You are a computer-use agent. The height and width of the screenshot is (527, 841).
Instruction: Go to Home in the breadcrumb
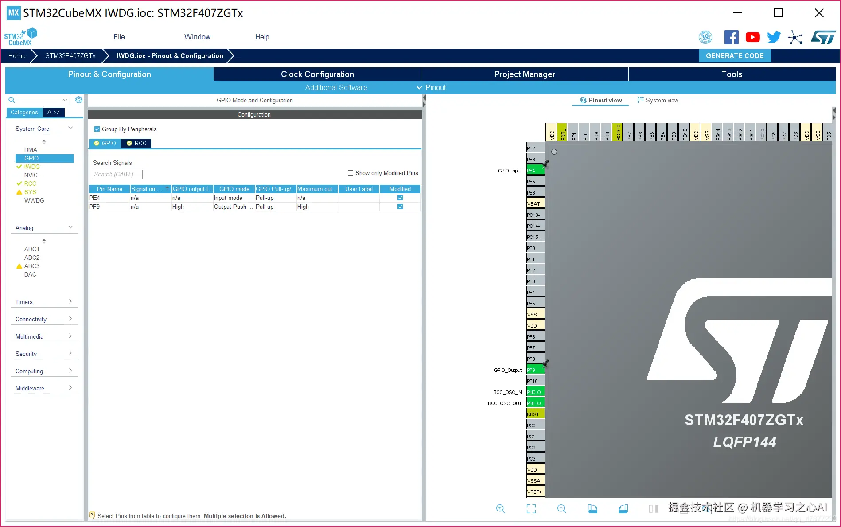pos(17,56)
